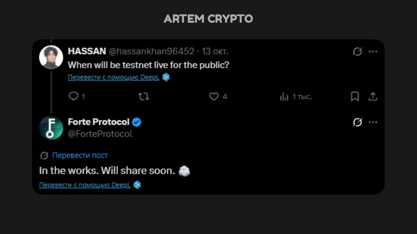Viewport: 417px width, 234px height.
Task: Open Forte Protocol's key logo avatar
Action: 51,128
